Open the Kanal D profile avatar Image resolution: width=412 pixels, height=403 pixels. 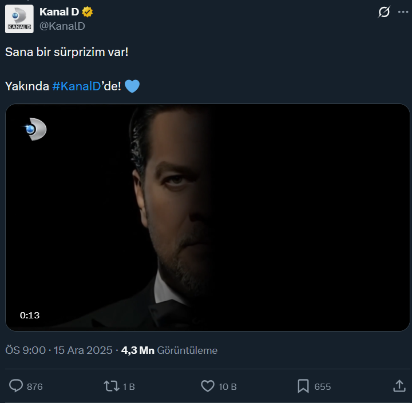(19, 19)
